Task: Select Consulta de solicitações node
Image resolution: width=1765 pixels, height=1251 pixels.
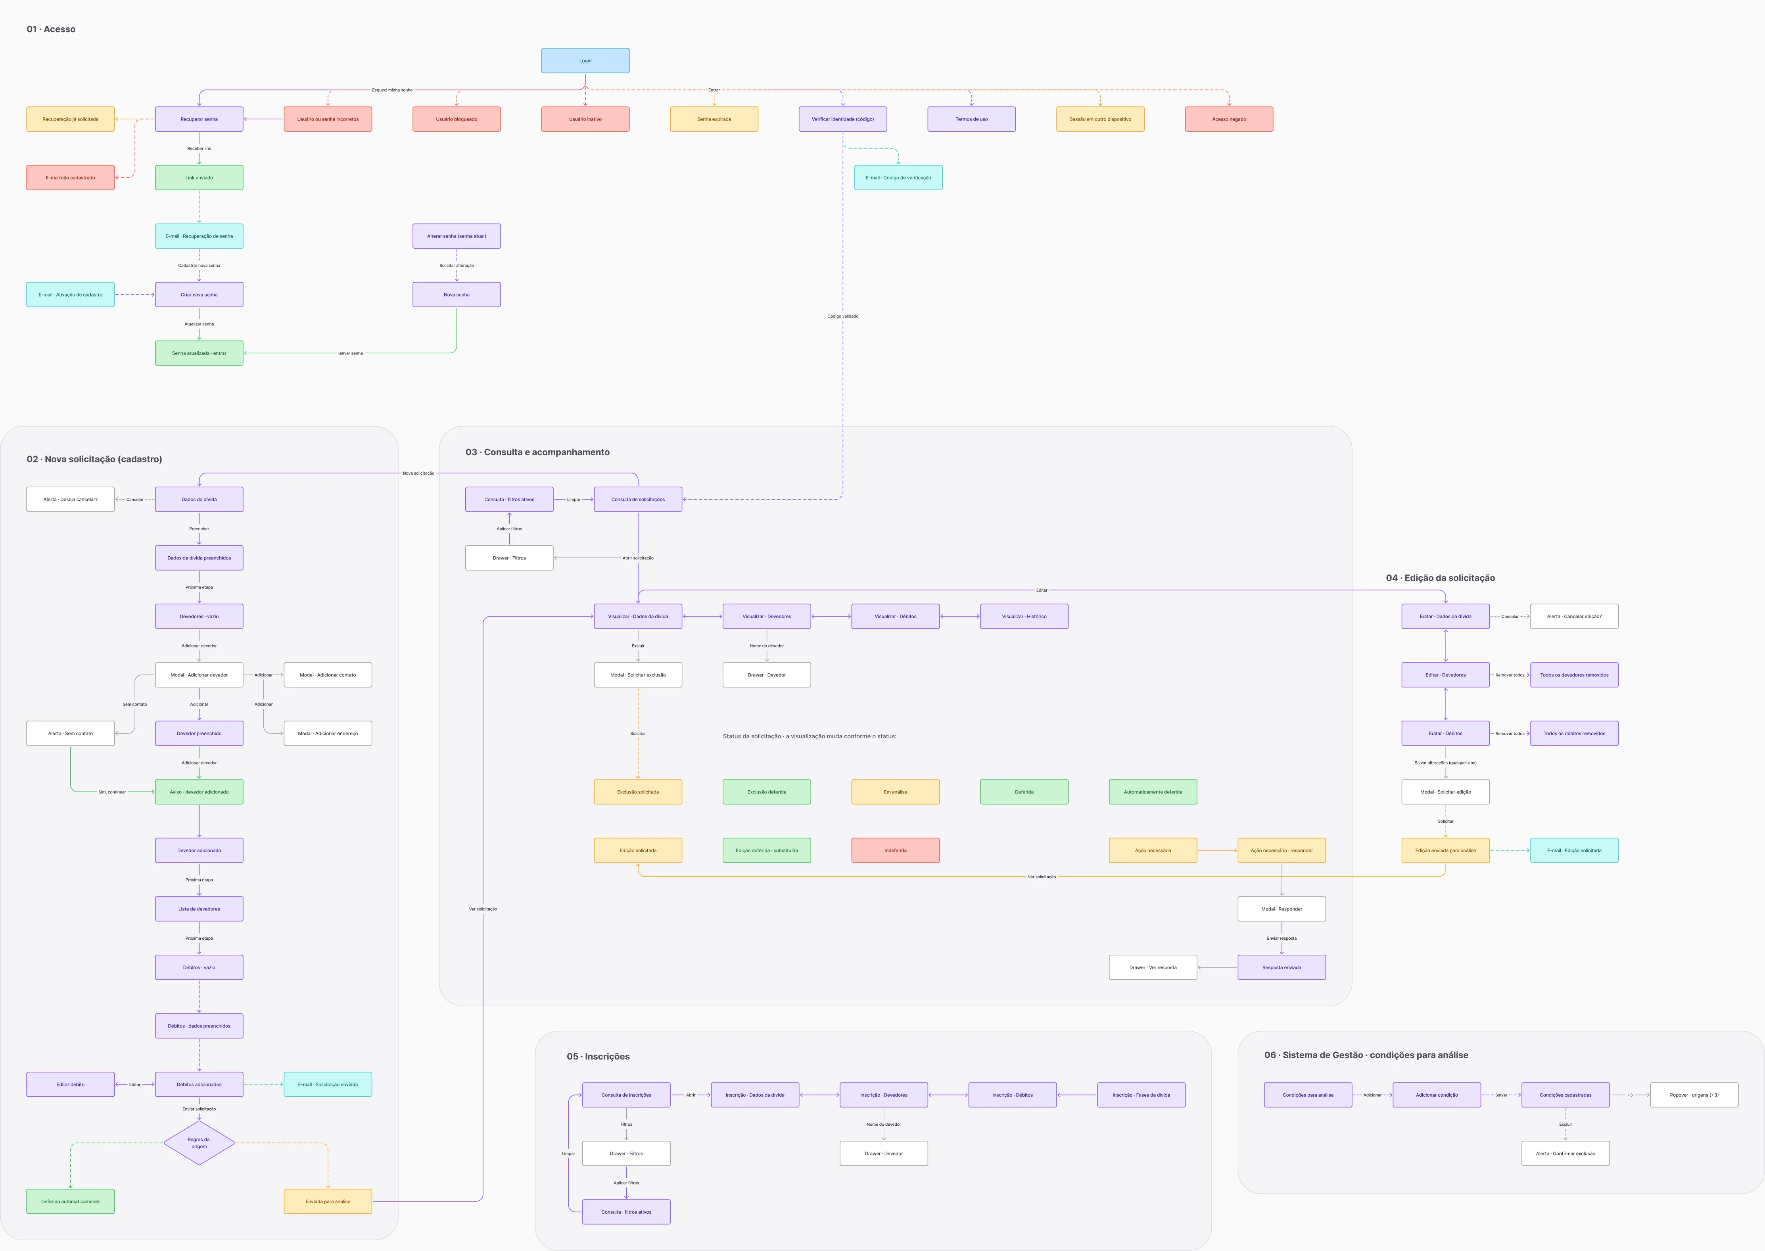Action: click(638, 500)
